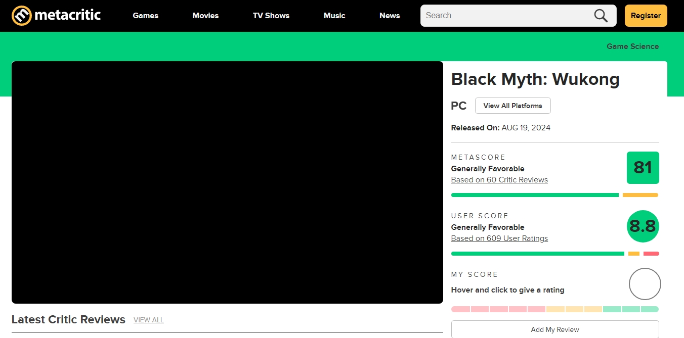Open the News menu
Screen dimensions: 684x338
(x=390, y=16)
